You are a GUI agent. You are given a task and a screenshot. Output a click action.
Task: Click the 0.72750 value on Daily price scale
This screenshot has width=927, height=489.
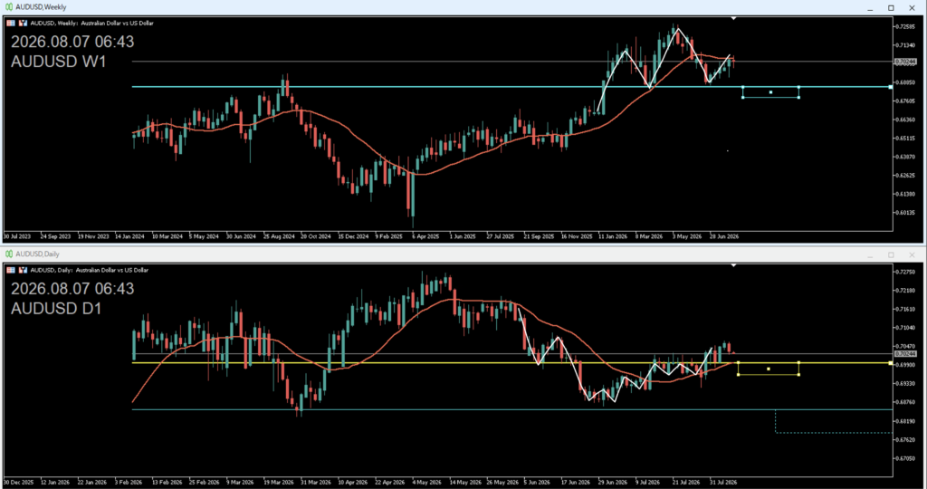[906, 272]
